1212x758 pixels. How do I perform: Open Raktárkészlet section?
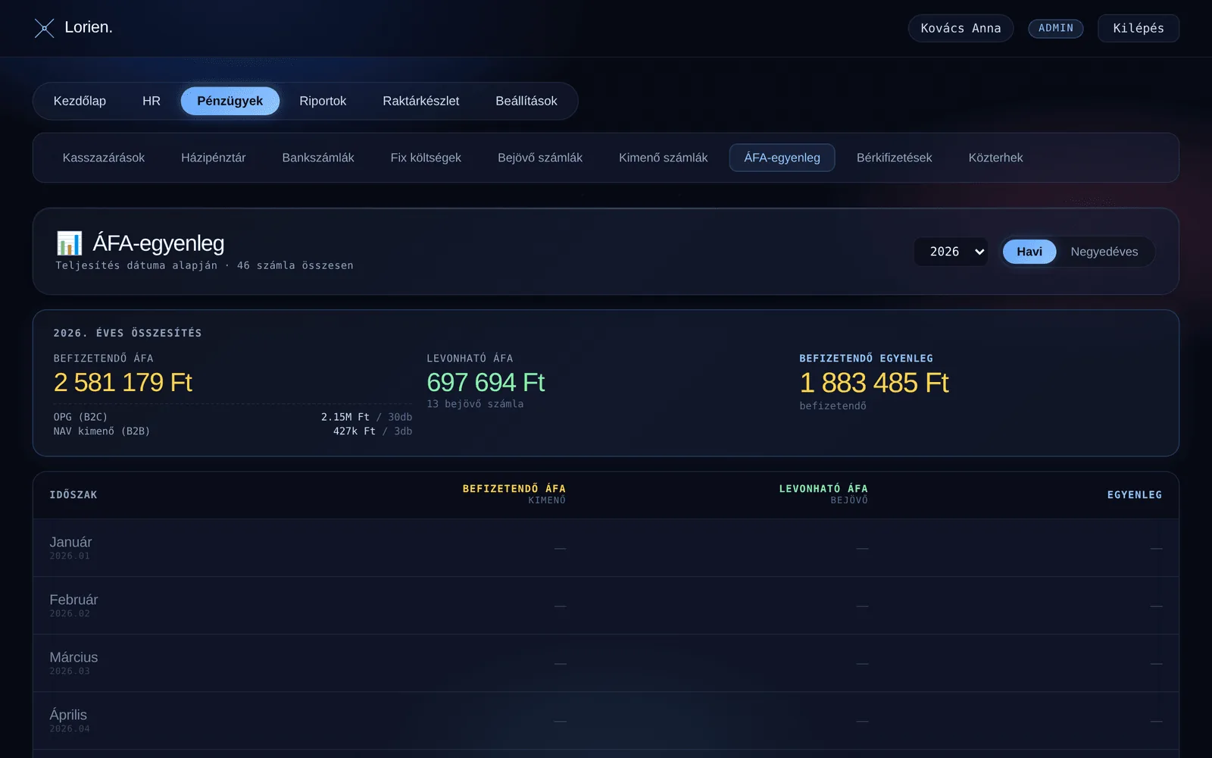[420, 101]
